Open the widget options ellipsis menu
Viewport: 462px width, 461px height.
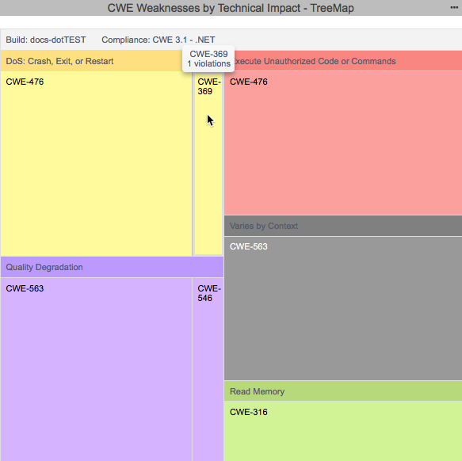coord(454,8)
